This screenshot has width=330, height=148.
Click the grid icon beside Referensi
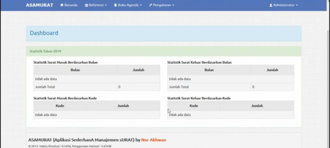coord(86,5)
